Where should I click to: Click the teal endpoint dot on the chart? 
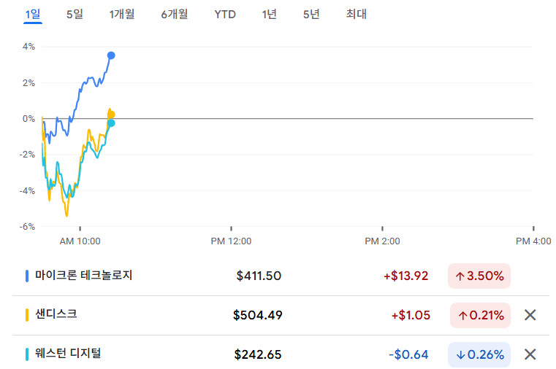111,123
